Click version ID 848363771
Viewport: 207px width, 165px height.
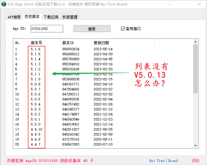coord(71,84)
